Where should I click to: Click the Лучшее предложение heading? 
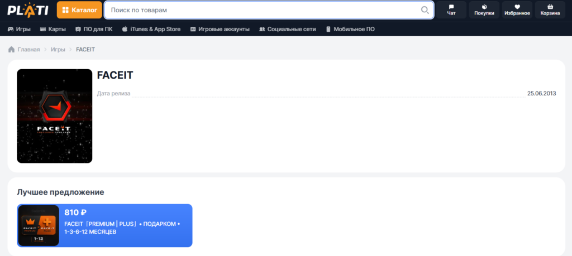click(x=60, y=192)
